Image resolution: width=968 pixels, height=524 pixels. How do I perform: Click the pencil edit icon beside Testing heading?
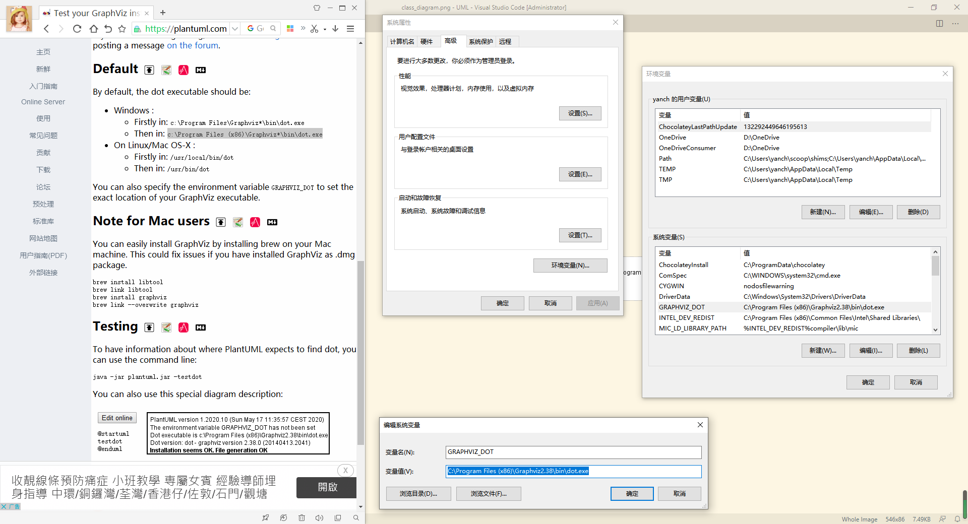click(x=166, y=327)
